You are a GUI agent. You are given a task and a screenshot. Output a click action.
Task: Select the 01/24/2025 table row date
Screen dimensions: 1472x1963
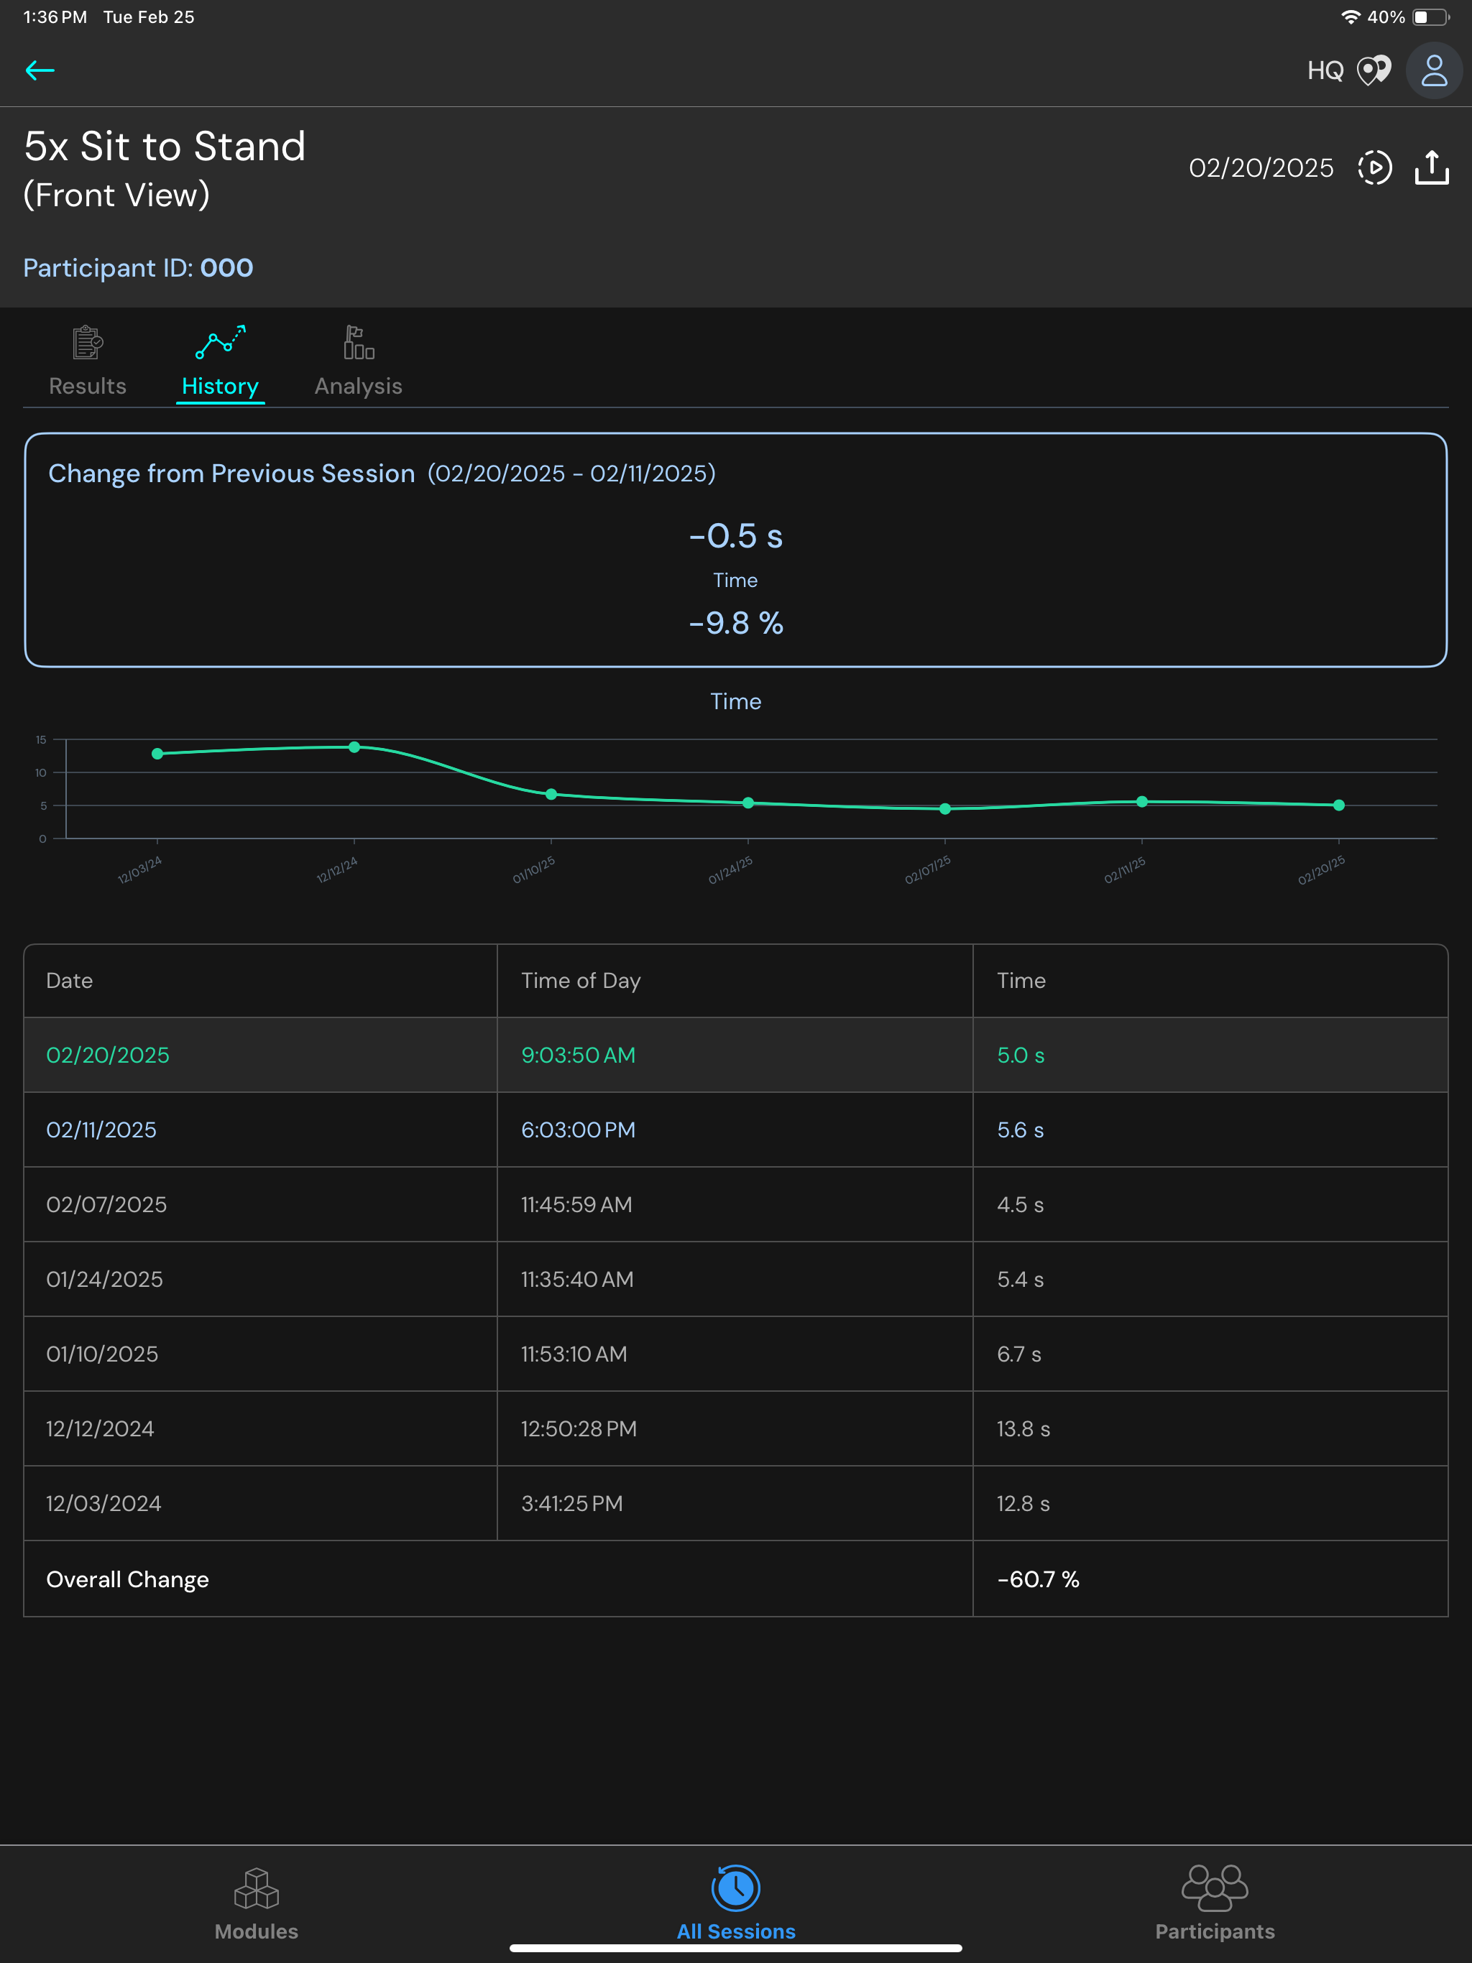point(105,1279)
